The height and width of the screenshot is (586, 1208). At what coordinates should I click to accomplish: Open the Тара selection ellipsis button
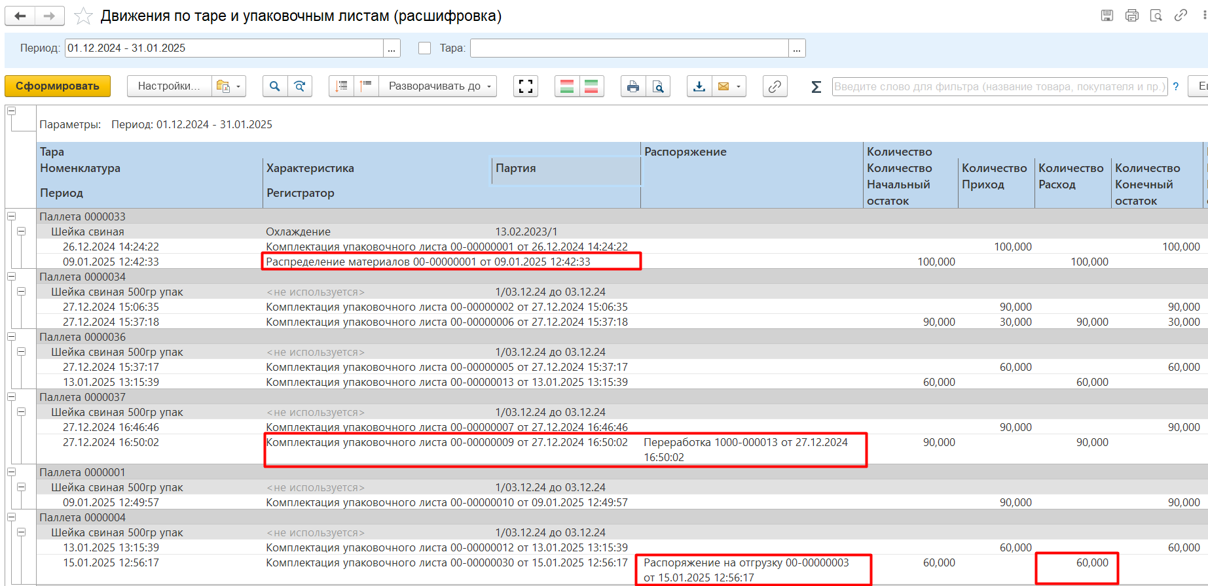pos(797,48)
